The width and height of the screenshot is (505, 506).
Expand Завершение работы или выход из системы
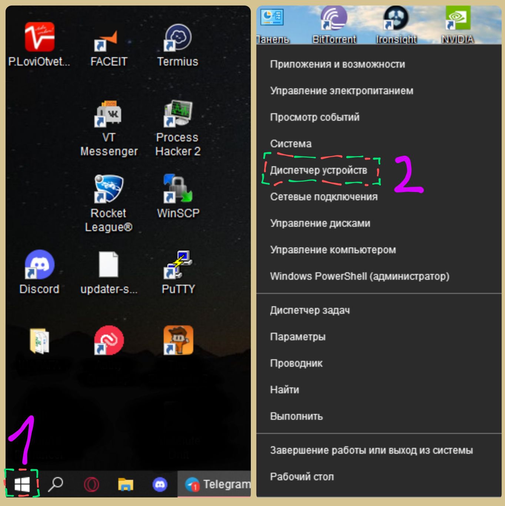pos(371,450)
